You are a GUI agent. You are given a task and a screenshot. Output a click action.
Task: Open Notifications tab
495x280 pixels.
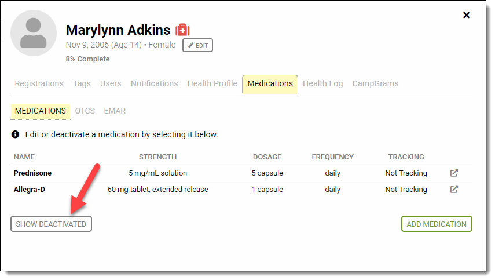pyautogui.click(x=154, y=83)
